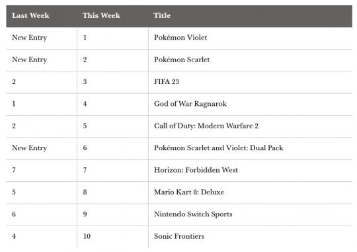Viewport: 357px width, 252px height.
Task: Click the Nintendo Switch Sports title
Action: (x=193, y=214)
